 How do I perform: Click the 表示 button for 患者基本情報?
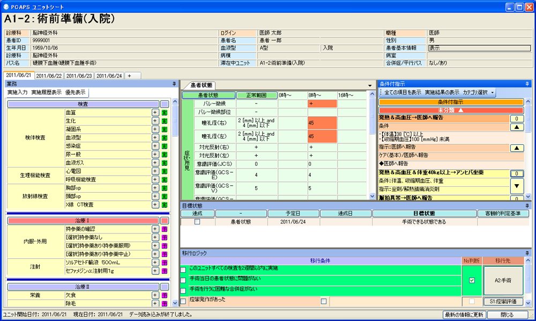point(479,48)
